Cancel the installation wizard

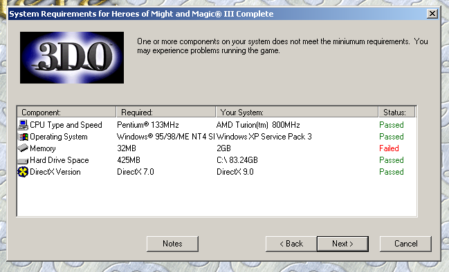(x=405, y=244)
